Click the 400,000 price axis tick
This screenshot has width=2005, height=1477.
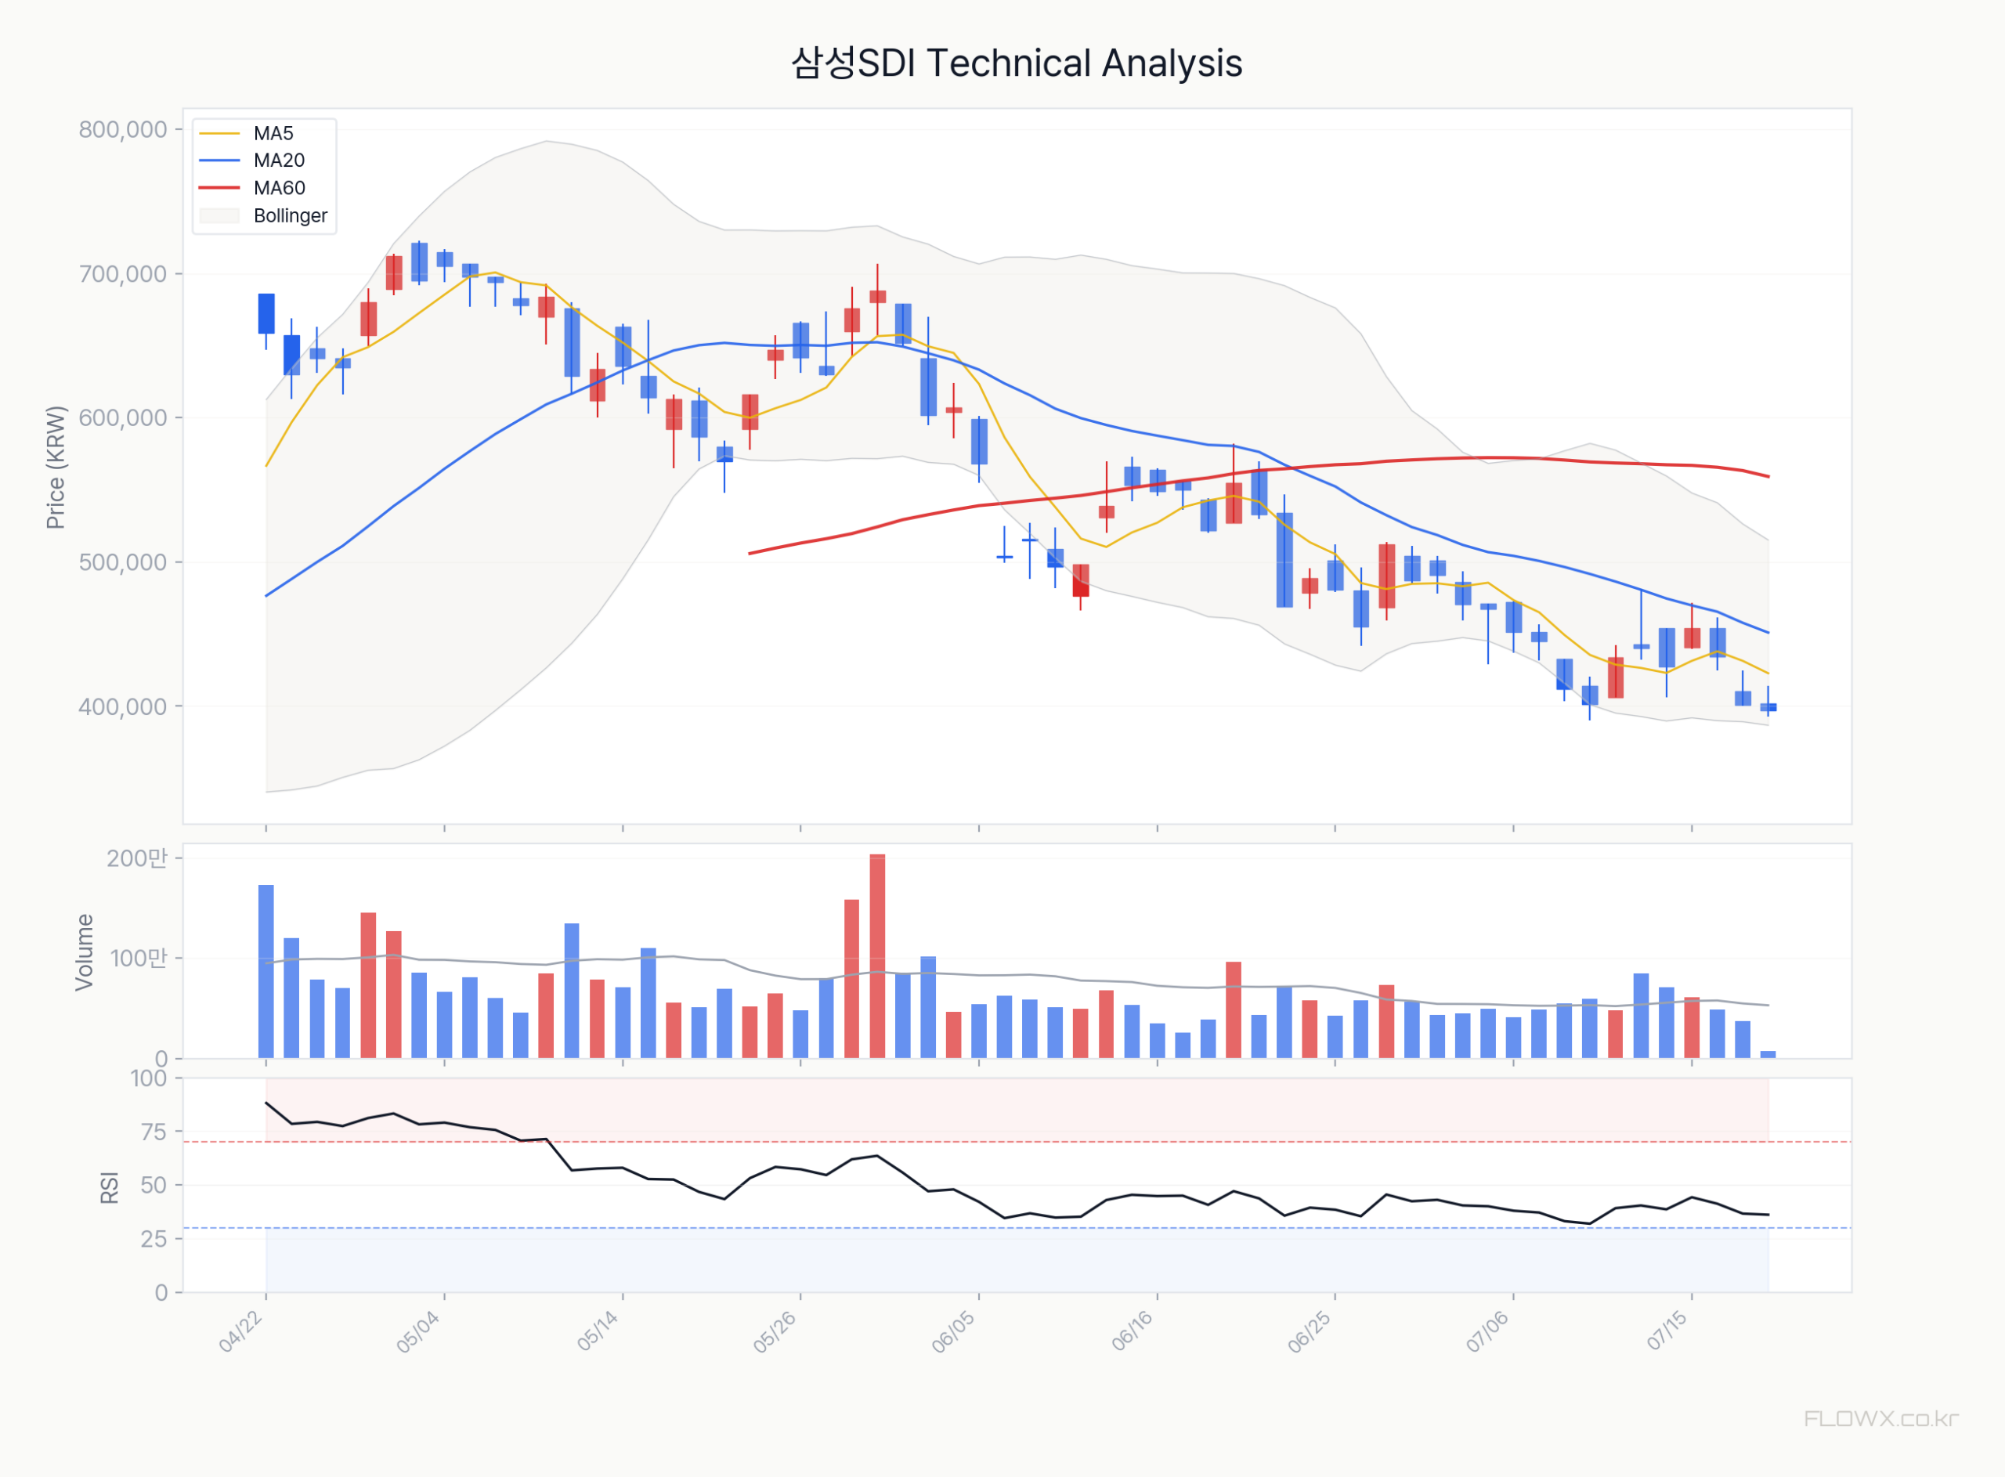124,706
